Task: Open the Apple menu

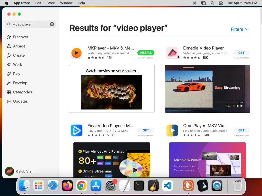Action: (7, 3)
